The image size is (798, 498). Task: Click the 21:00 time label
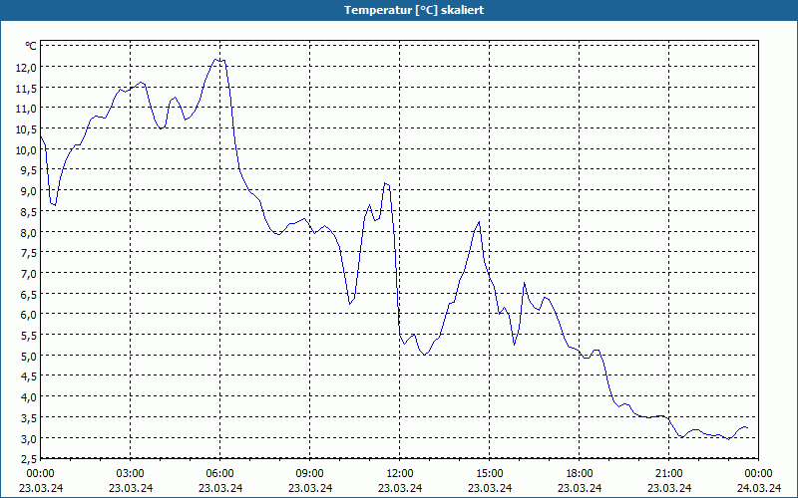(668, 474)
